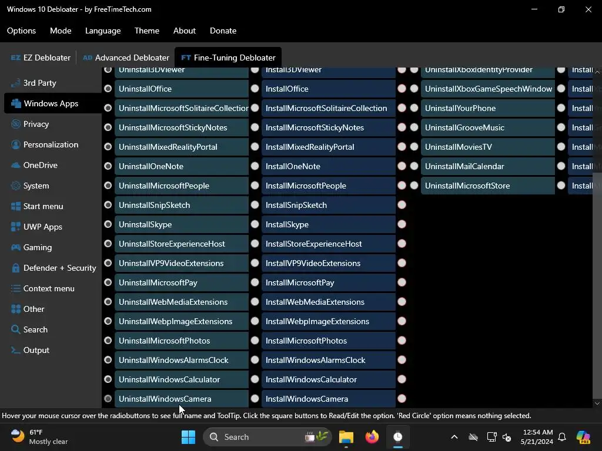Click the taskbar Search box
602x451 pixels.
(x=267, y=437)
